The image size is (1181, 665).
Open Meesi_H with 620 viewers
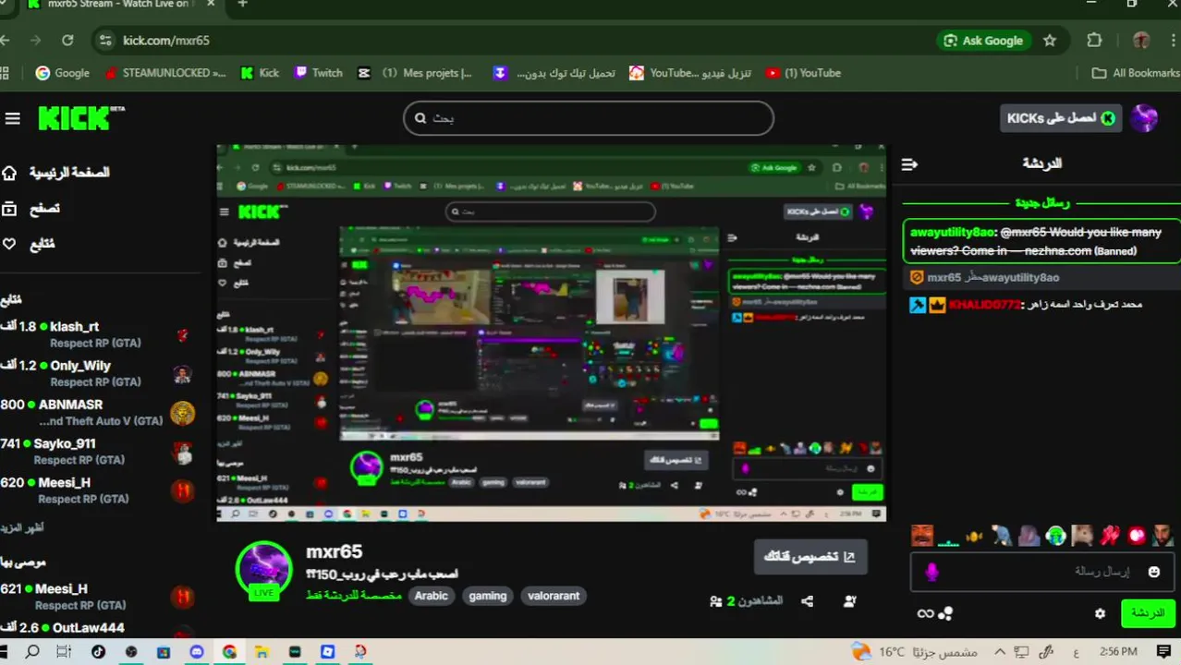pyautogui.click(x=96, y=490)
